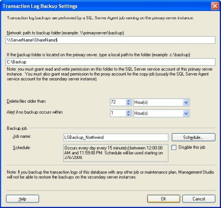Click the schedule description text box
The width and height of the screenshot is (221, 208).
click(x=116, y=153)
